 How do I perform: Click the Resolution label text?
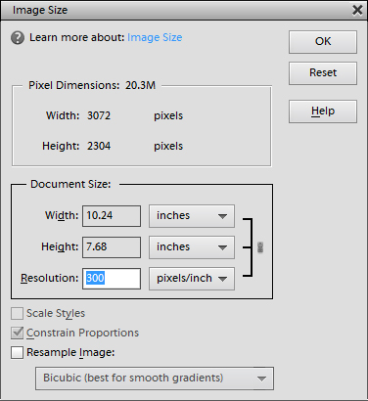(x=50, y=278)
